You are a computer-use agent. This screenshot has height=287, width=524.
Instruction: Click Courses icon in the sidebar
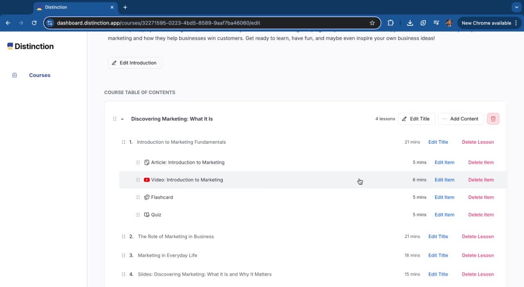[x=15, y=75]
